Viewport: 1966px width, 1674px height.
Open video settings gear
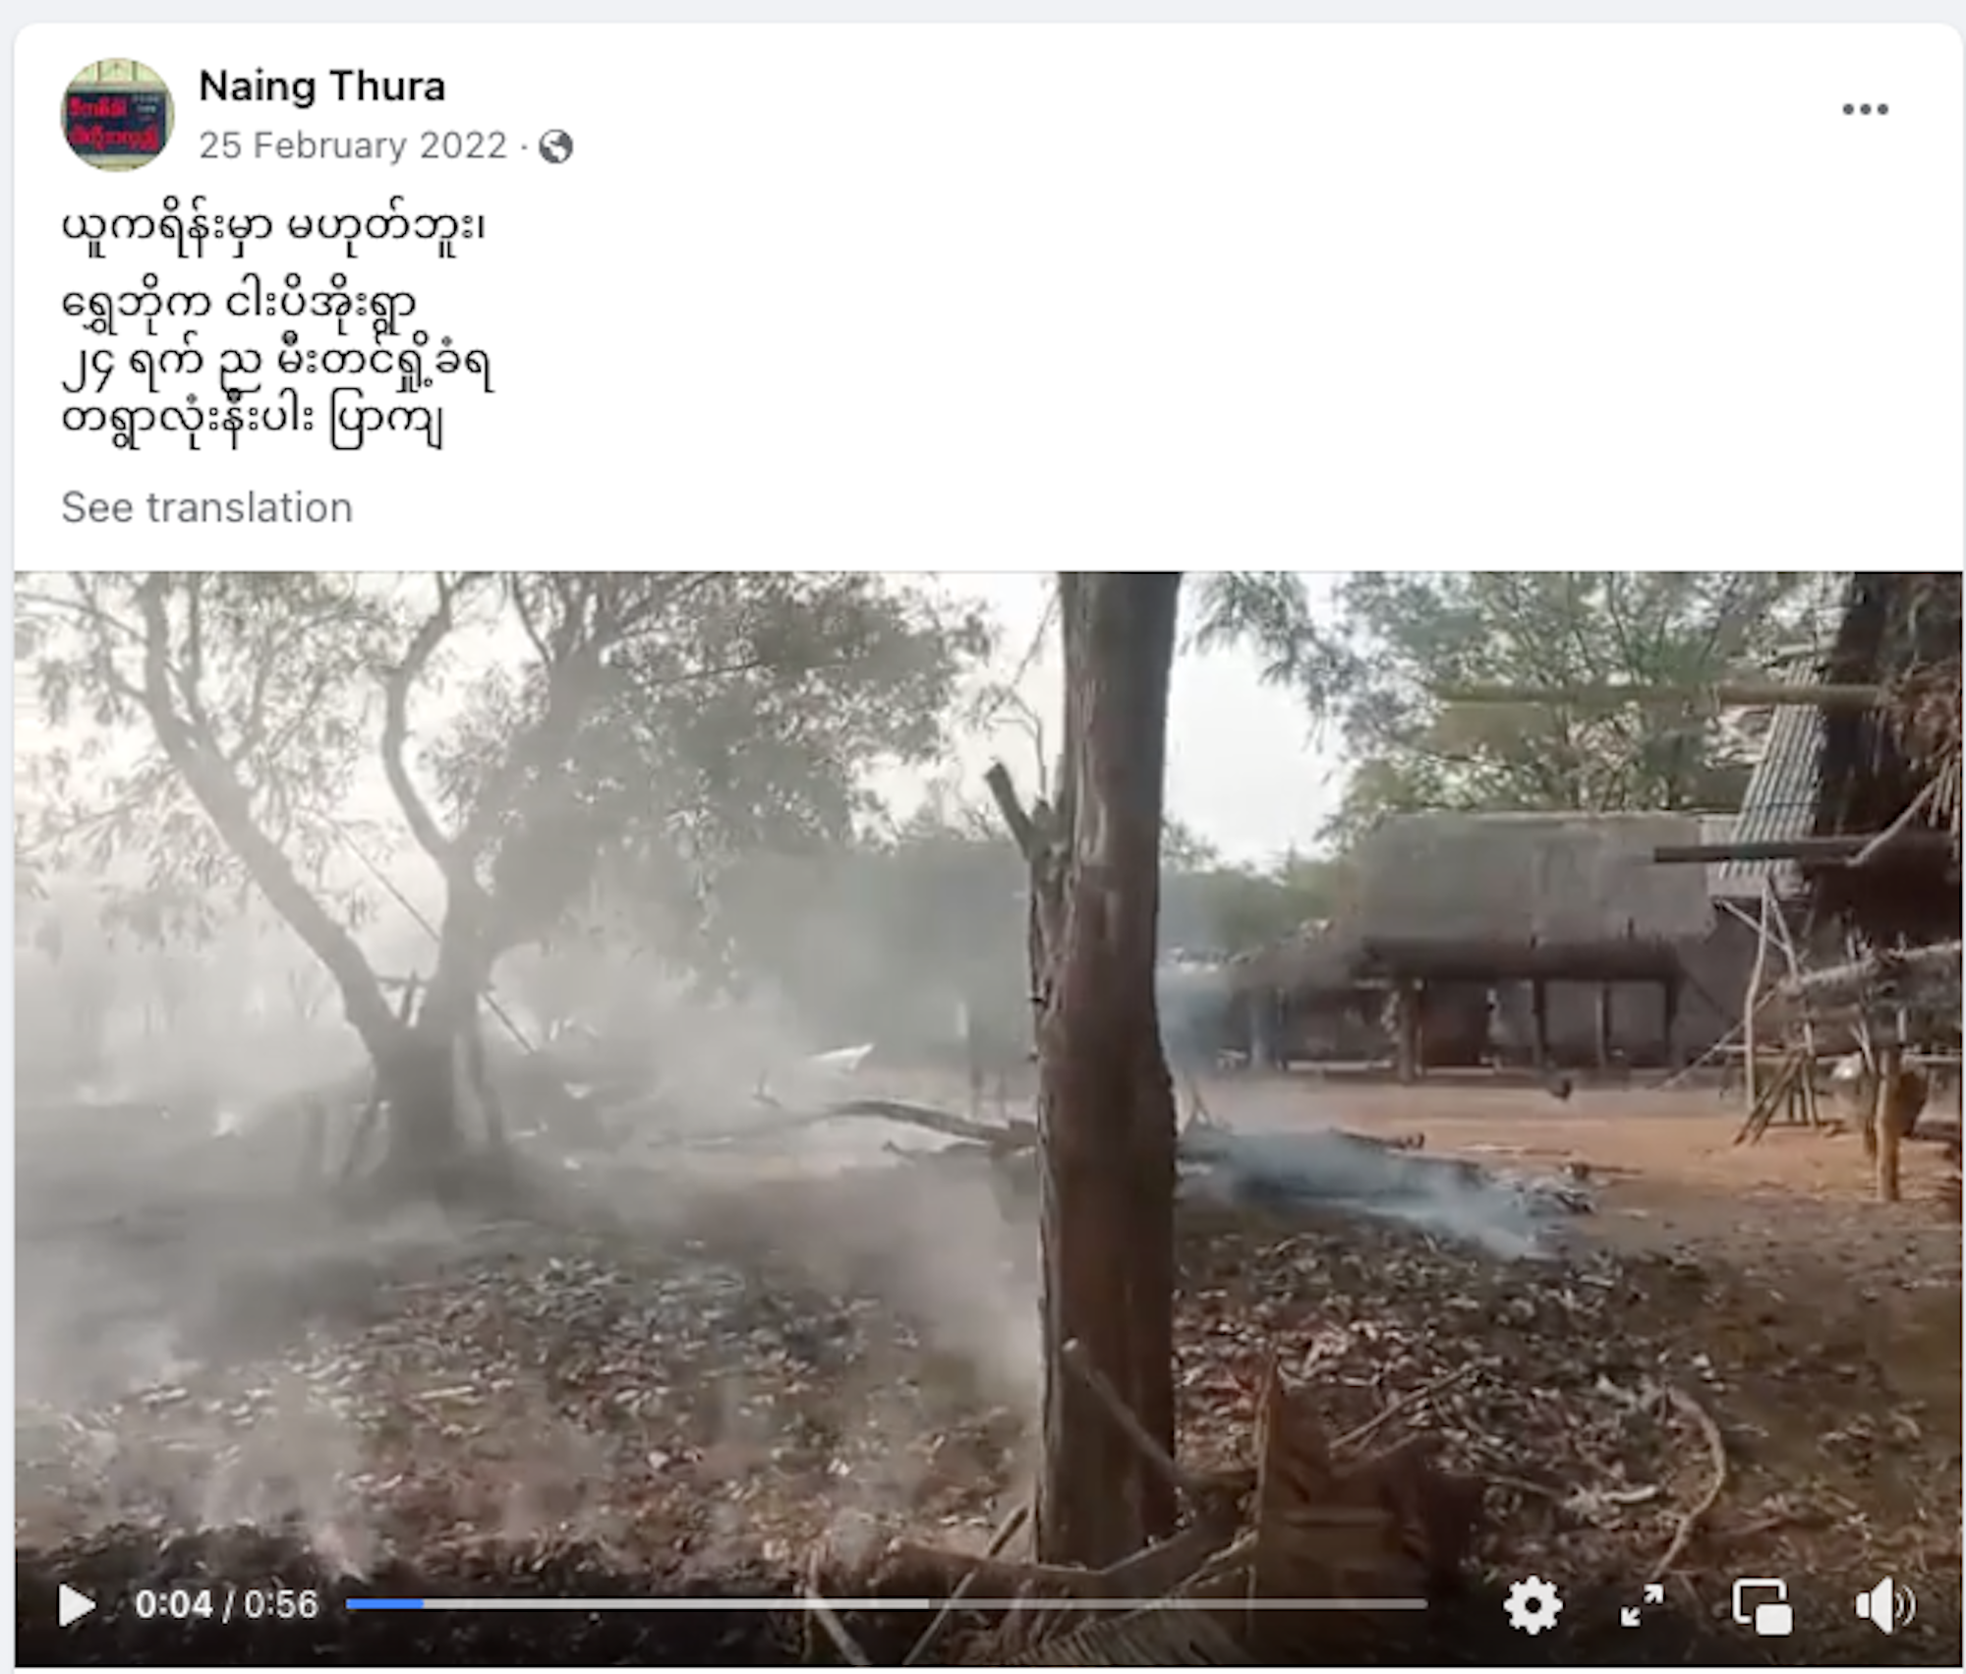pos(1532,1605)
